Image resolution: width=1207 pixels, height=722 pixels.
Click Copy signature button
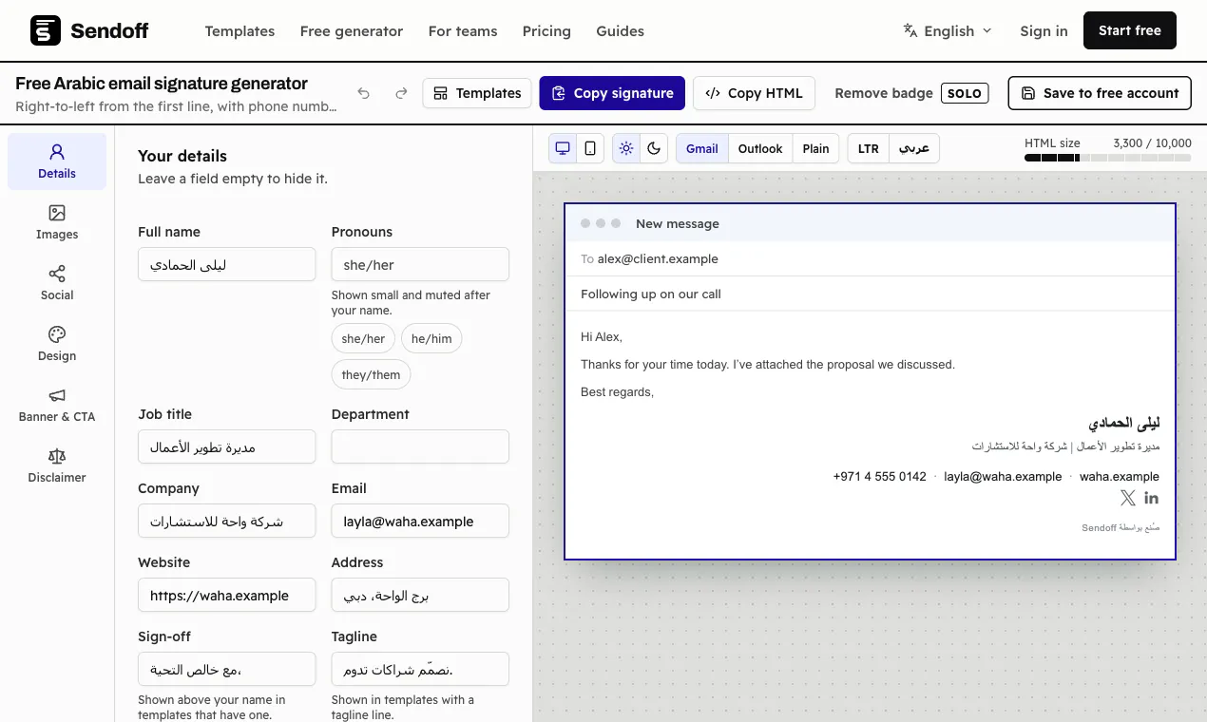[x=612, y=93]
